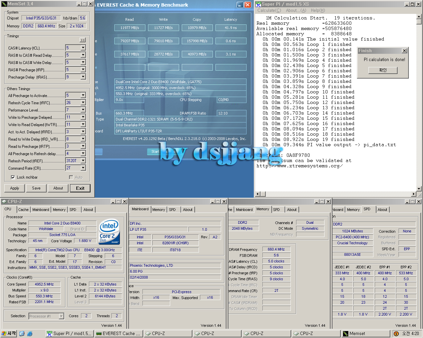Click the Save button in MemSet
The height and width of the screenshot is (338, 423).
[x=36, y=188]
